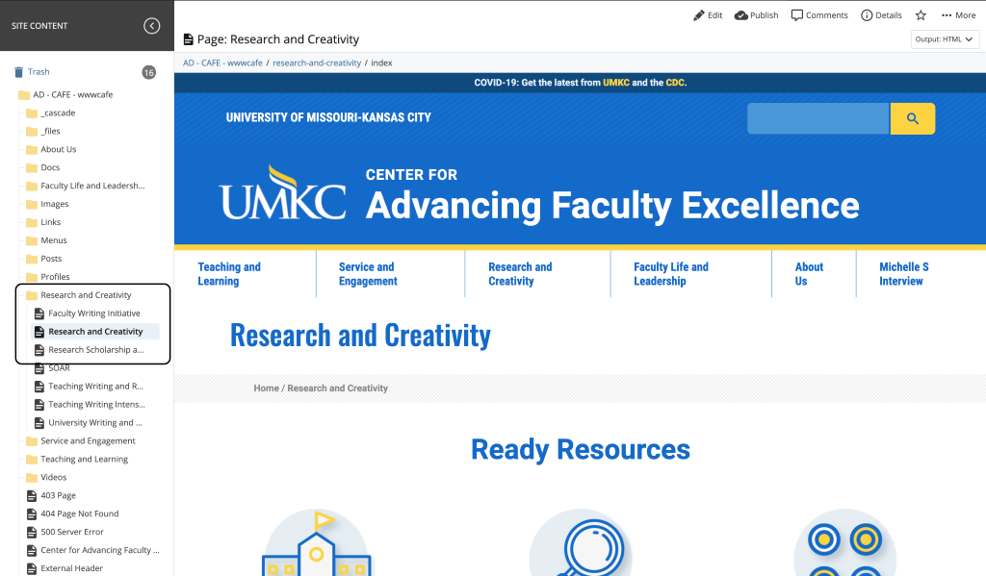Click the Trash count badge 16
Screen dimensions: 986x576
[149, 72]
